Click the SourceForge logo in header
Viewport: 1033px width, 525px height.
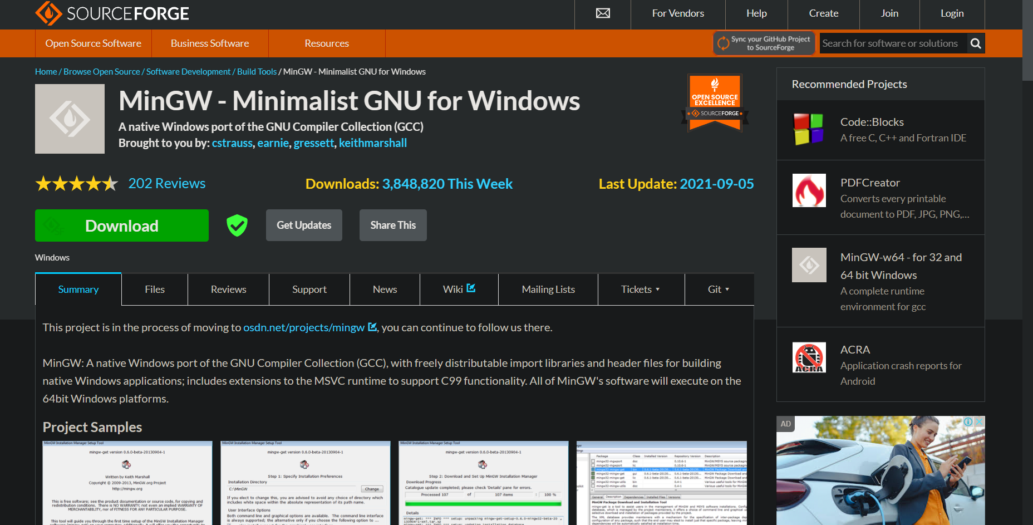tap(112, 13)
